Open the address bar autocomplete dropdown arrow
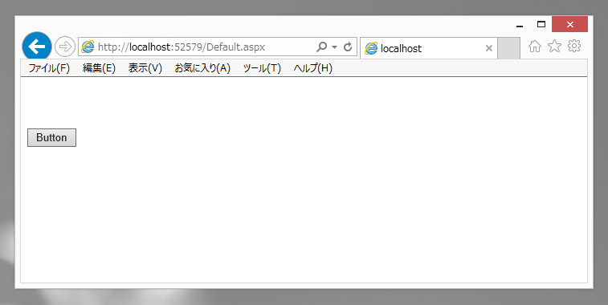This screenshot has width=608, height=305. coord(334,47)
